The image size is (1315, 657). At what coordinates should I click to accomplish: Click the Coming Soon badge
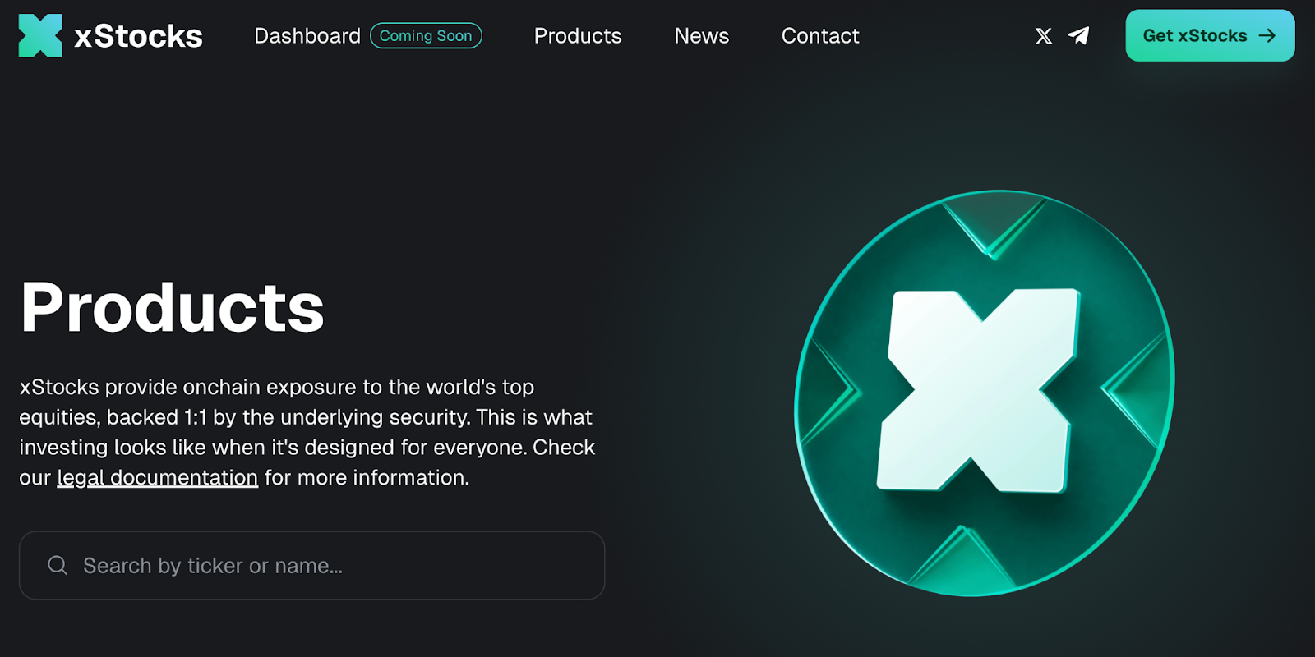coord(426,36)
